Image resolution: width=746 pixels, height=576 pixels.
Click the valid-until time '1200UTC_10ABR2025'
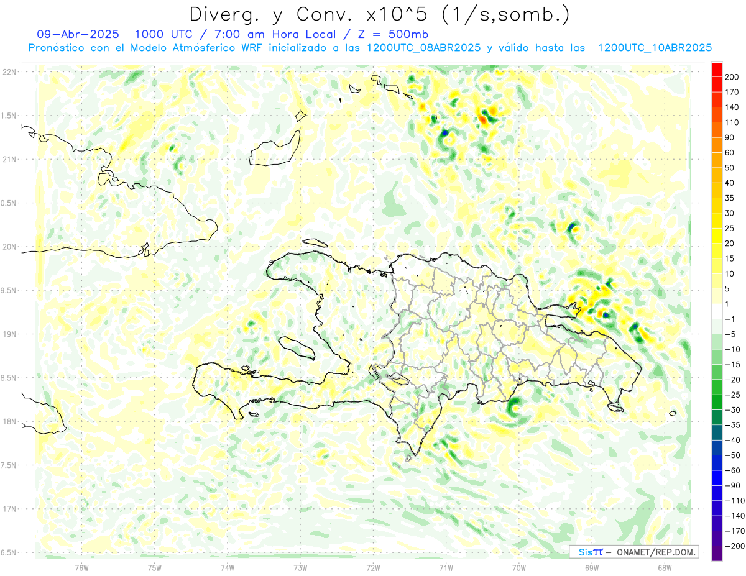(655, 48)
